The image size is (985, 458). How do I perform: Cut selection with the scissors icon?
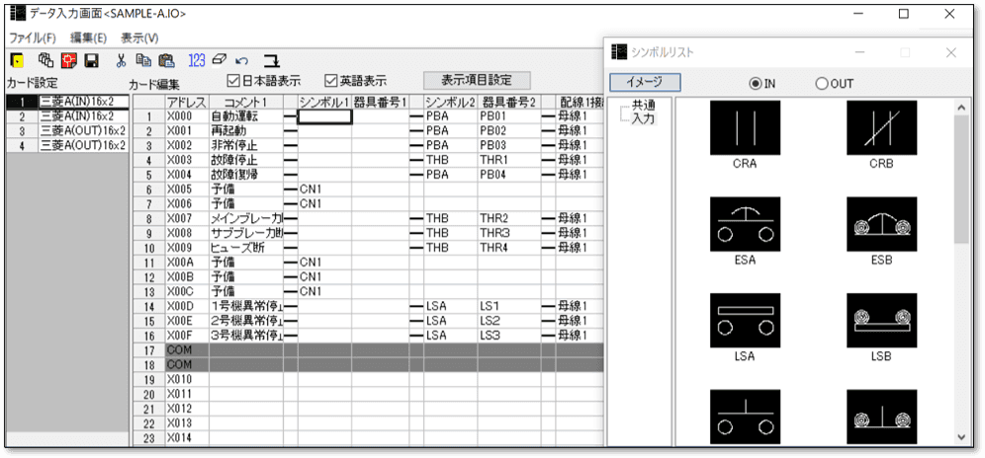(121, 60)
